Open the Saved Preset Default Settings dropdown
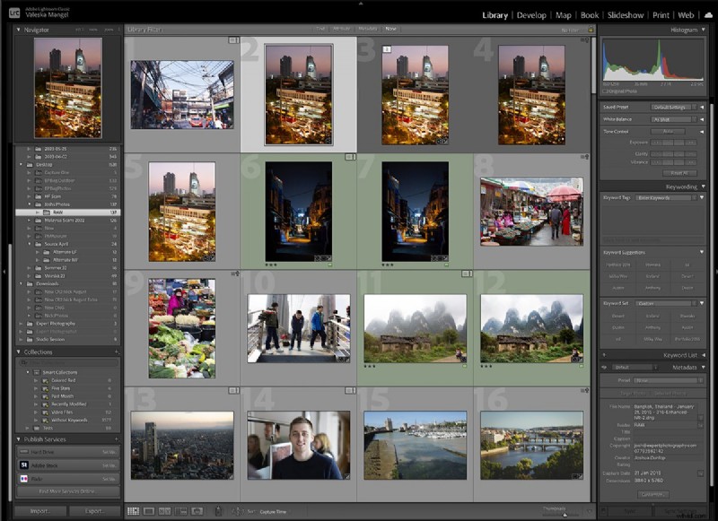 [x=670, y=107]
